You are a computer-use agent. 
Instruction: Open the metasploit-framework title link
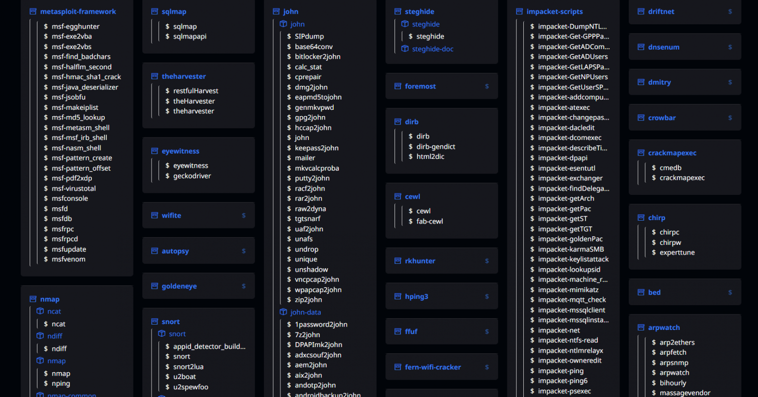[x=78, y=12]
